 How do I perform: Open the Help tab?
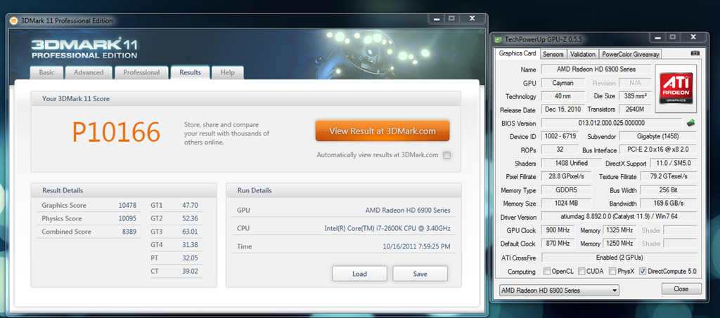tap(227, 72)
